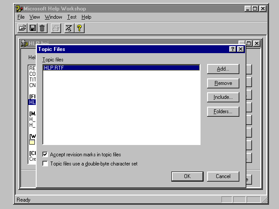Enable the double-byte character set checkbox
The image size is (279, 209).
(x=45, y=164)
